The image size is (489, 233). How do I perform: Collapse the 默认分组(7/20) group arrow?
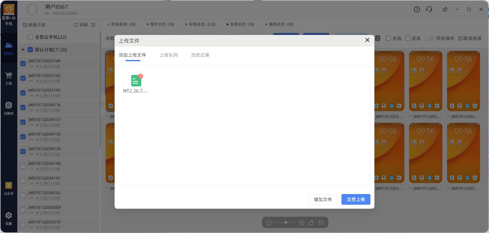click(x=23, y=50)
